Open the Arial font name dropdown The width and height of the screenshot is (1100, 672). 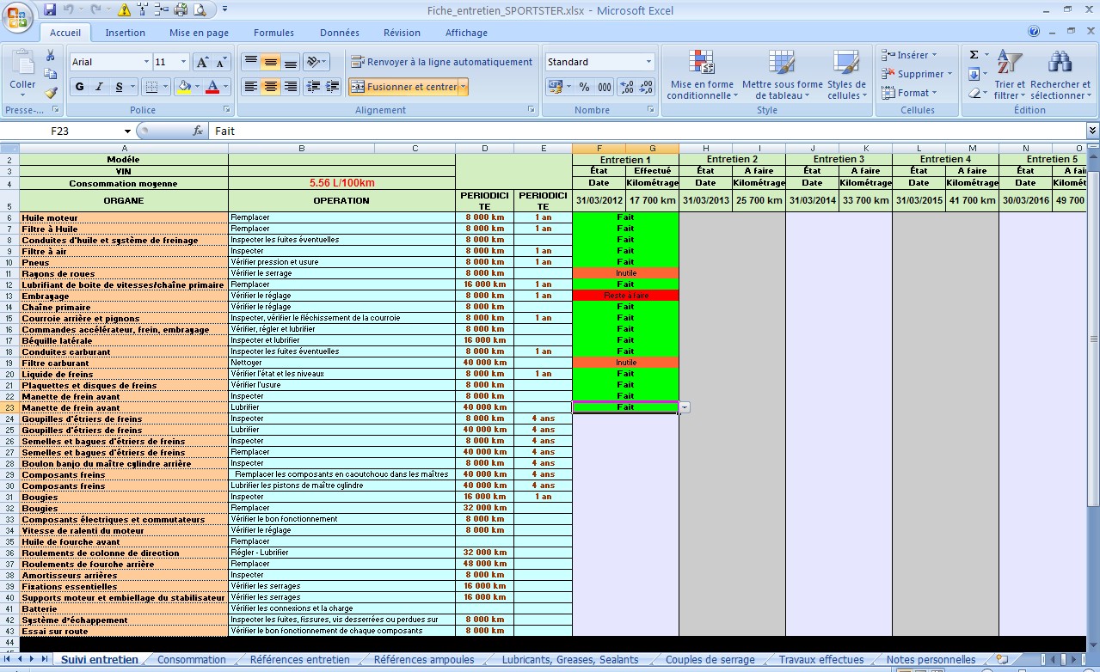[146, 62]
